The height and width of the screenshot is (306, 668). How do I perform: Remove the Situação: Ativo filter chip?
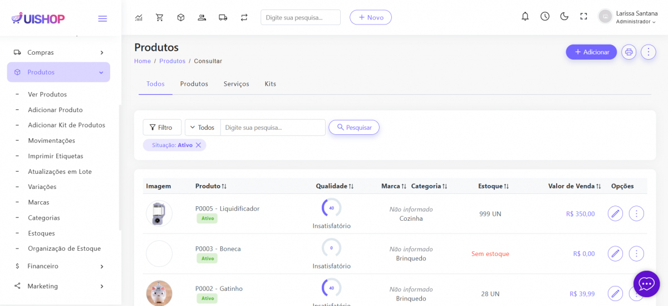point(198,145)
